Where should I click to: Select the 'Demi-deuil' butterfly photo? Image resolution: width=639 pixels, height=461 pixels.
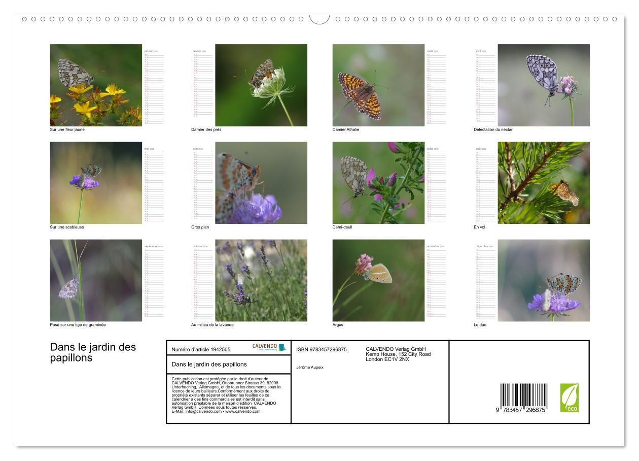378,183
